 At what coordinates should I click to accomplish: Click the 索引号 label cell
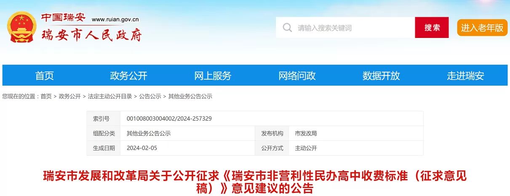(103, 119)
